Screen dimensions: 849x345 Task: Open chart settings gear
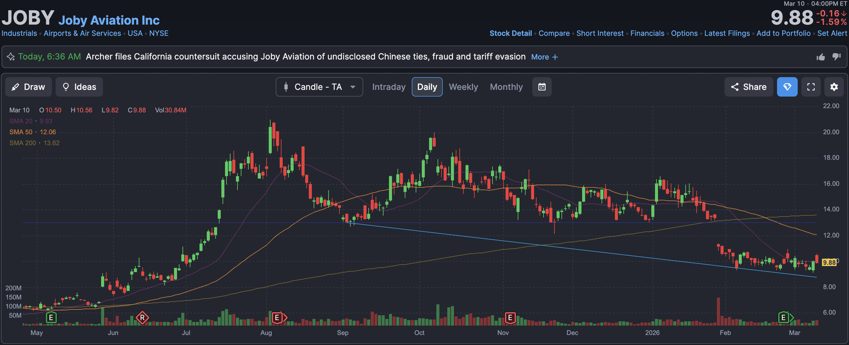click(834, 87)
